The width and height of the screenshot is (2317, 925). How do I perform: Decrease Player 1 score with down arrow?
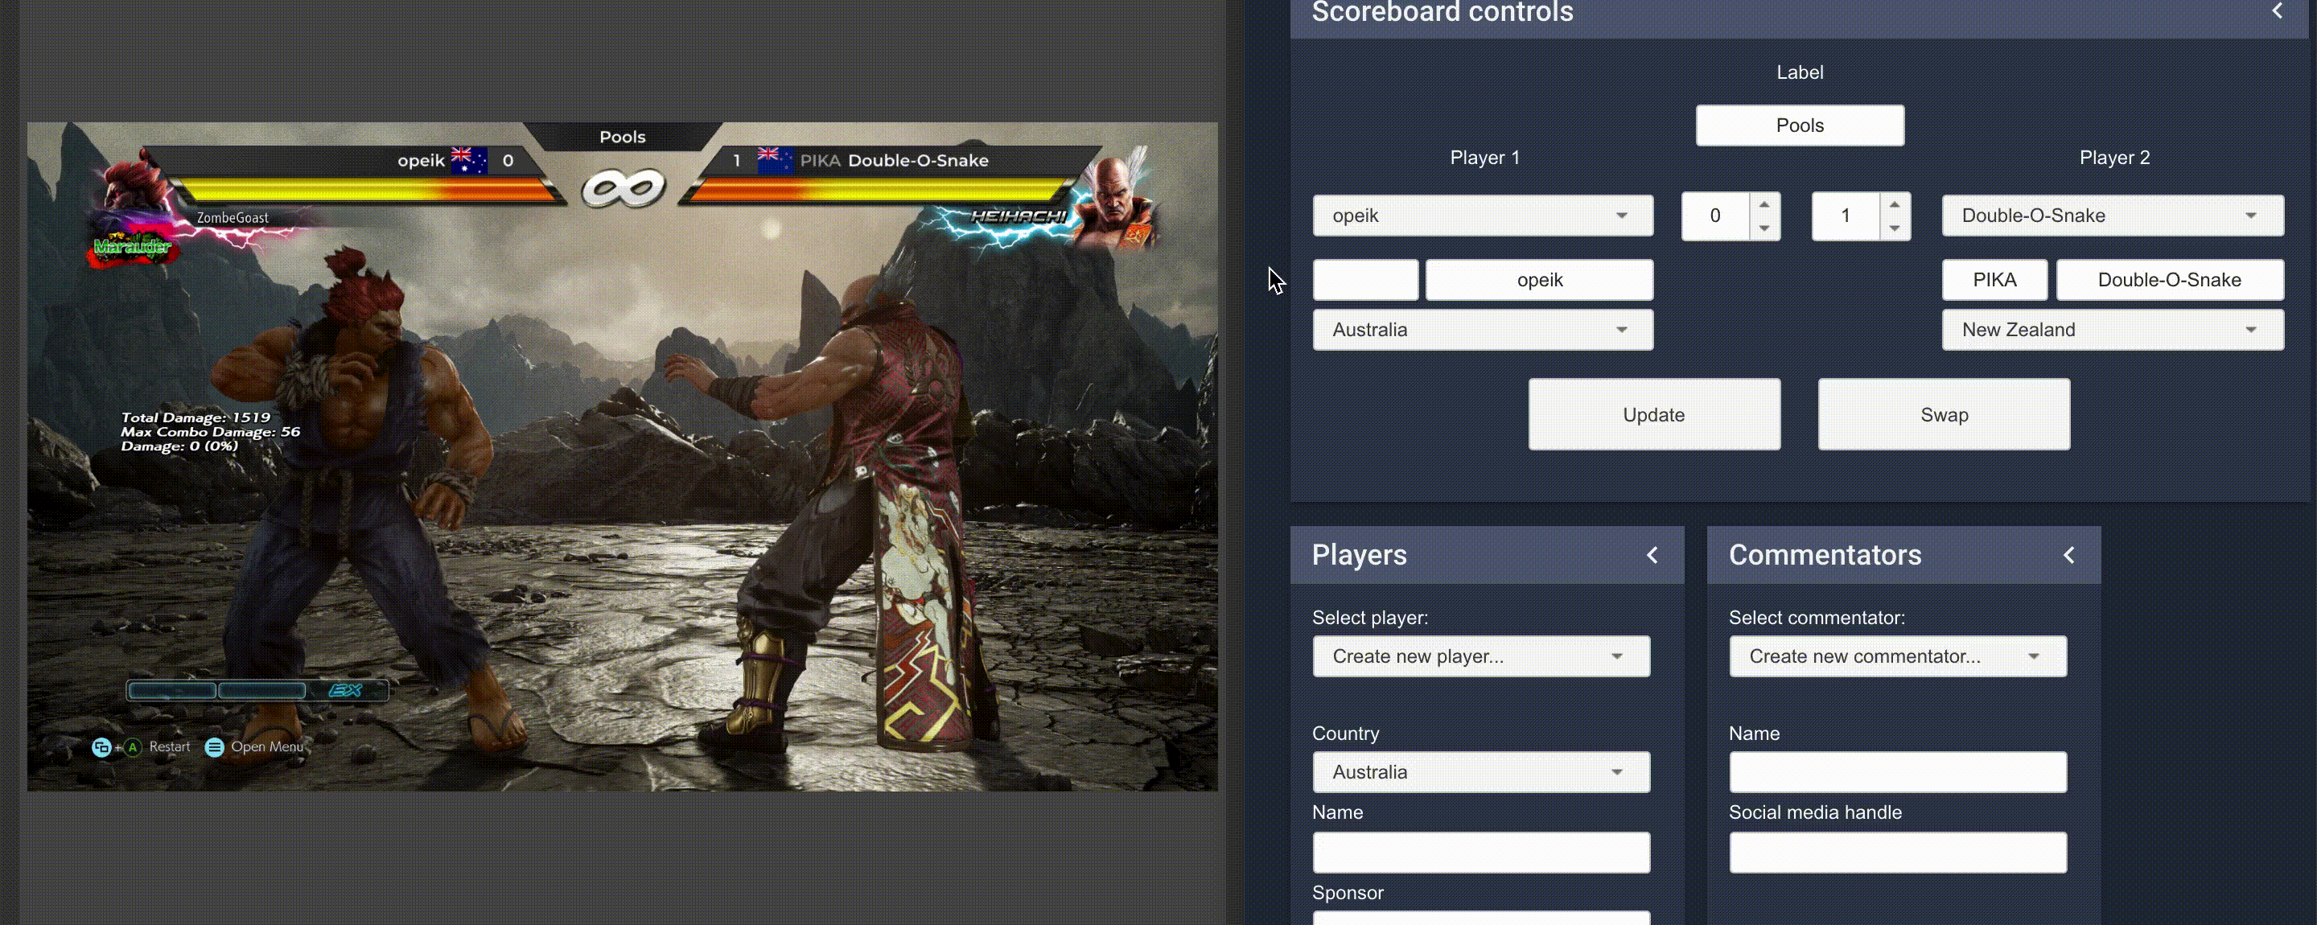(1763, 228)
